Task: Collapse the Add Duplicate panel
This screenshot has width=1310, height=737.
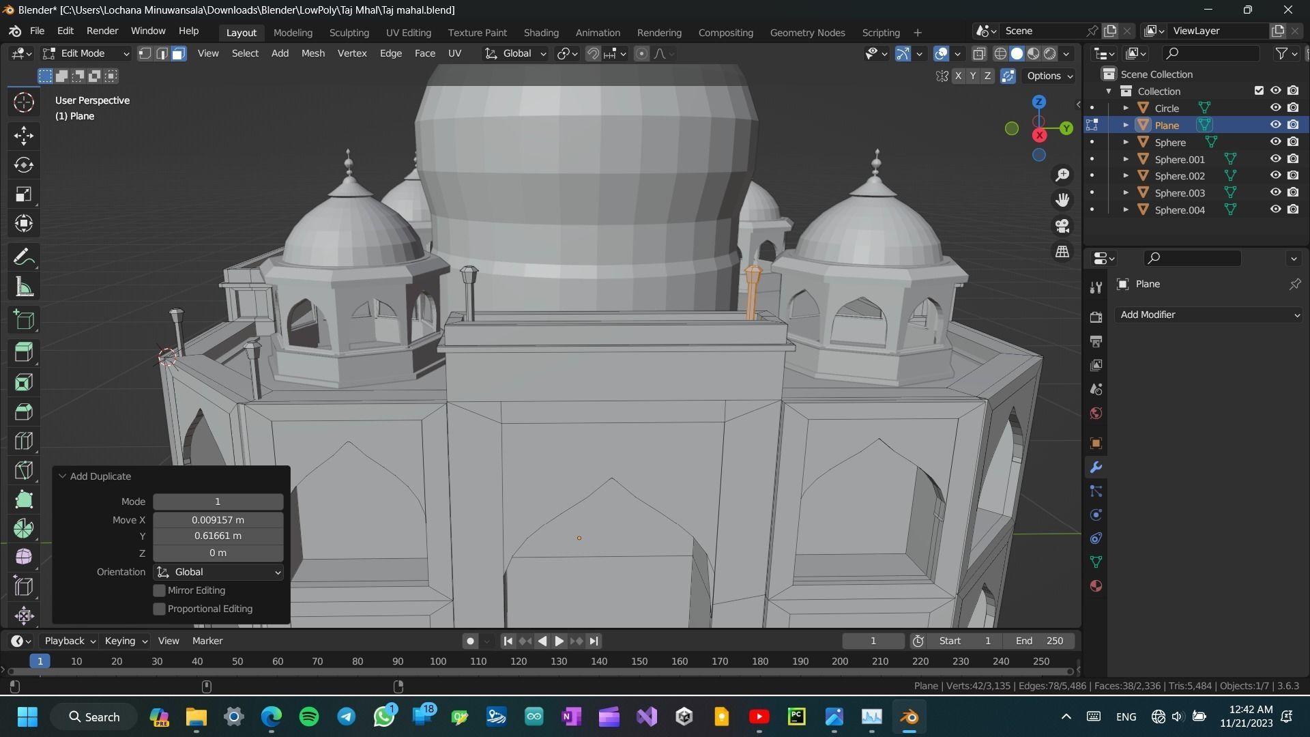Action: 62,476
